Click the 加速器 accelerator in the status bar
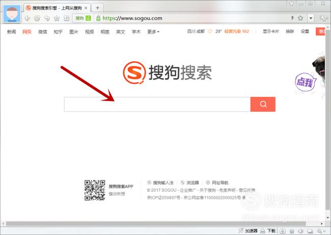The image size is (331, 235). (248, 231)
